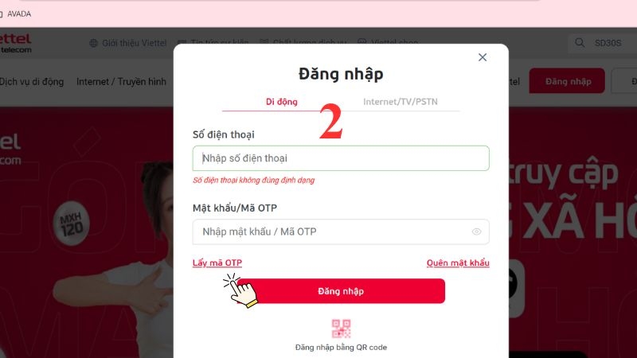
Task: Switch to the Internet/TV/PSTN tab
Action: (401, 102)
